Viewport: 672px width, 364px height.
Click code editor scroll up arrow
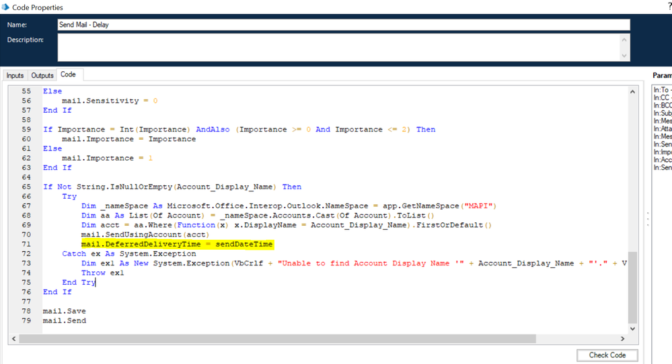[x=632, y=91]
